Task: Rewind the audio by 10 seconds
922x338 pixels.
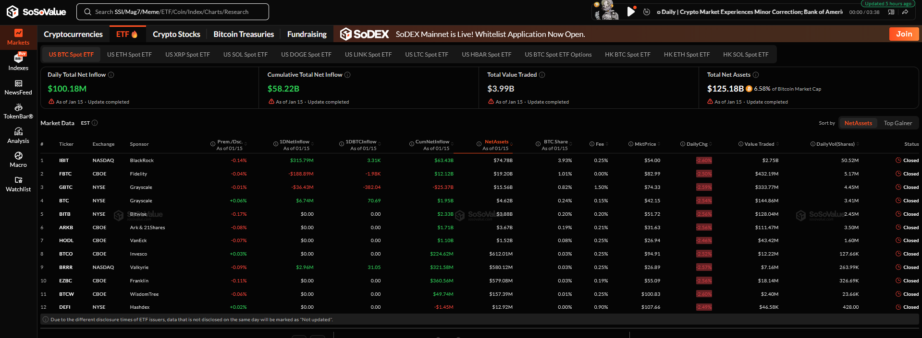Action: pyautogui.click(x=647, y=12)
